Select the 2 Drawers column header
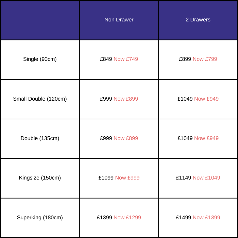The image size is (238, 238). coord(198,20)
